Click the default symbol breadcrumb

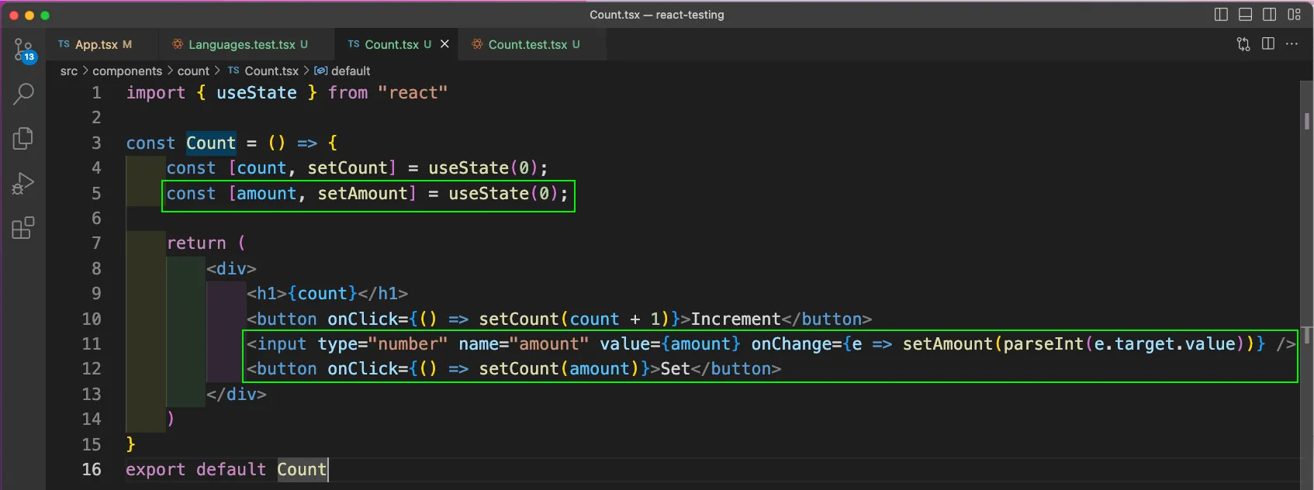point(351,71)
